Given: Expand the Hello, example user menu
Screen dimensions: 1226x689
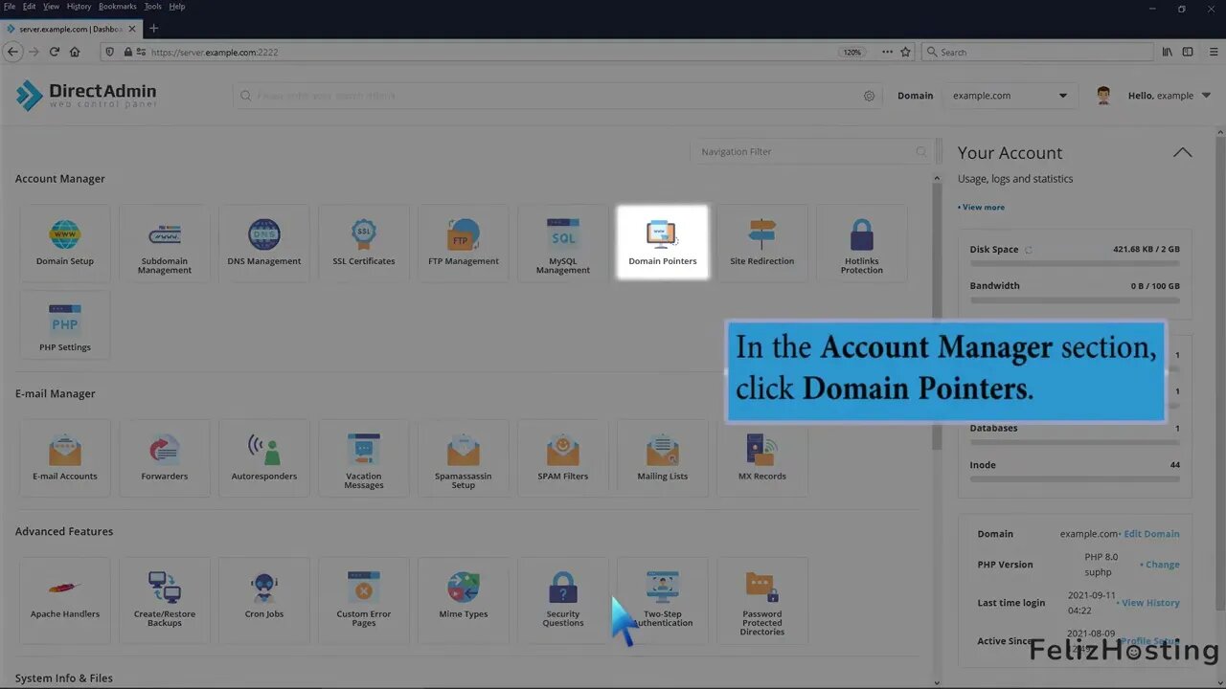Looking at the screenshot, I should pyautogui.click(x=1169, y=96).
